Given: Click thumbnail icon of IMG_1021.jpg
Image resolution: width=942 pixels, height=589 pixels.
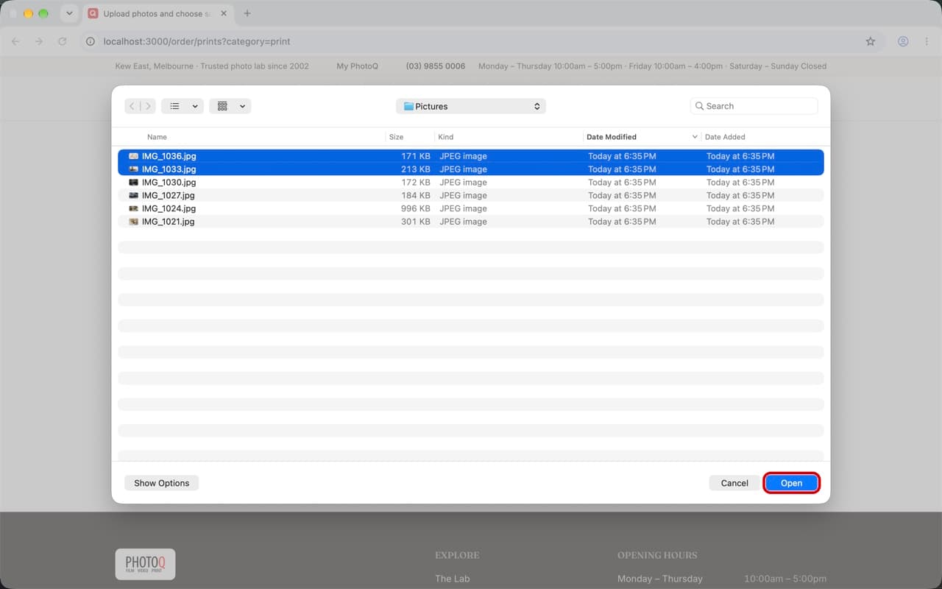Looking at the screenshot, I should (x=133, y=222).
